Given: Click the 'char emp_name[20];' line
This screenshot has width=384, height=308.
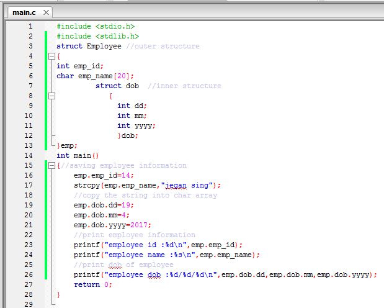Looking at the screenshot, I should pos(96,76).
